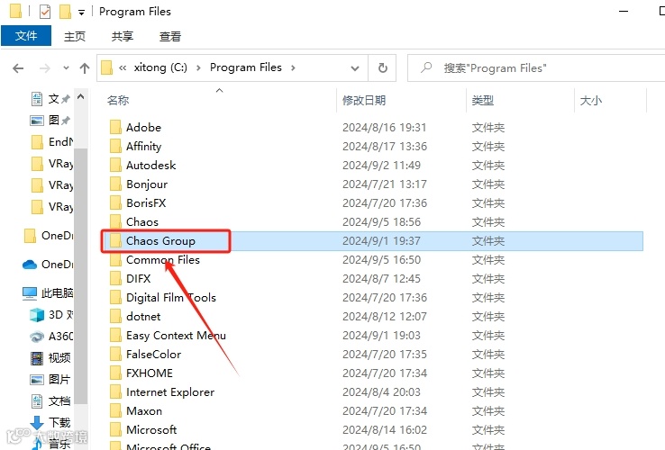
Task: Select the Chaos Group folder name
Action: coord(160,240)
